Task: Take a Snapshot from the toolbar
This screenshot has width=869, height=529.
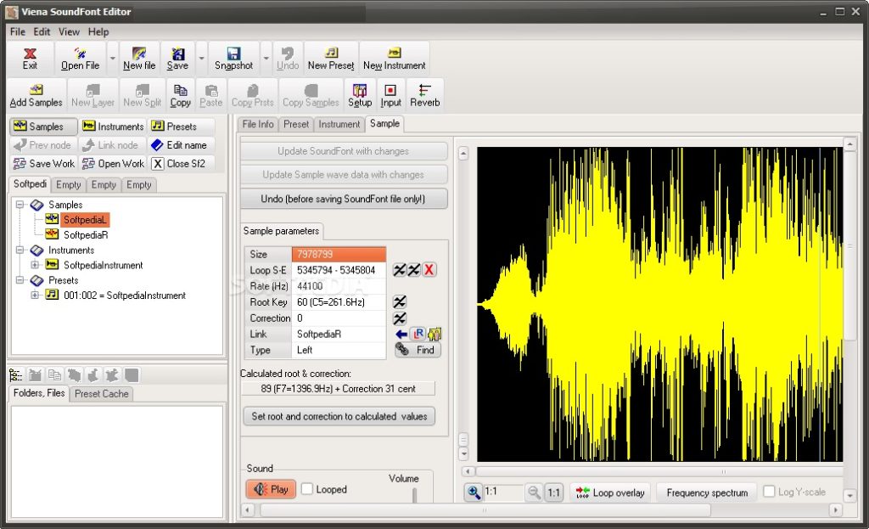Action: [x=233, y=58]
